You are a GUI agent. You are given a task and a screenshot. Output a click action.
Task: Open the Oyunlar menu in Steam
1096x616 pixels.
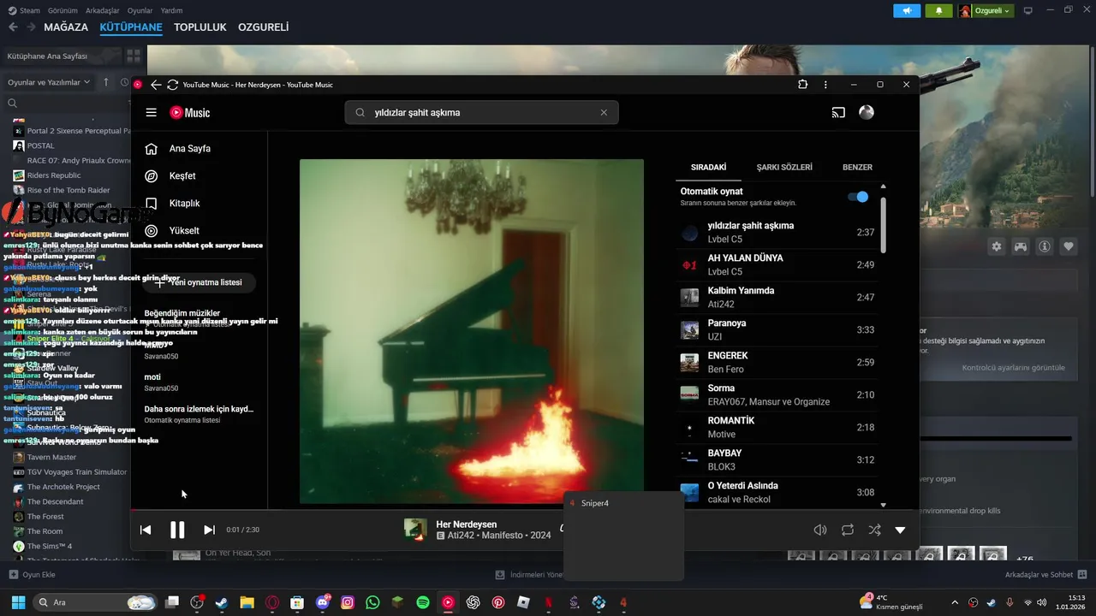click(140, 10)
